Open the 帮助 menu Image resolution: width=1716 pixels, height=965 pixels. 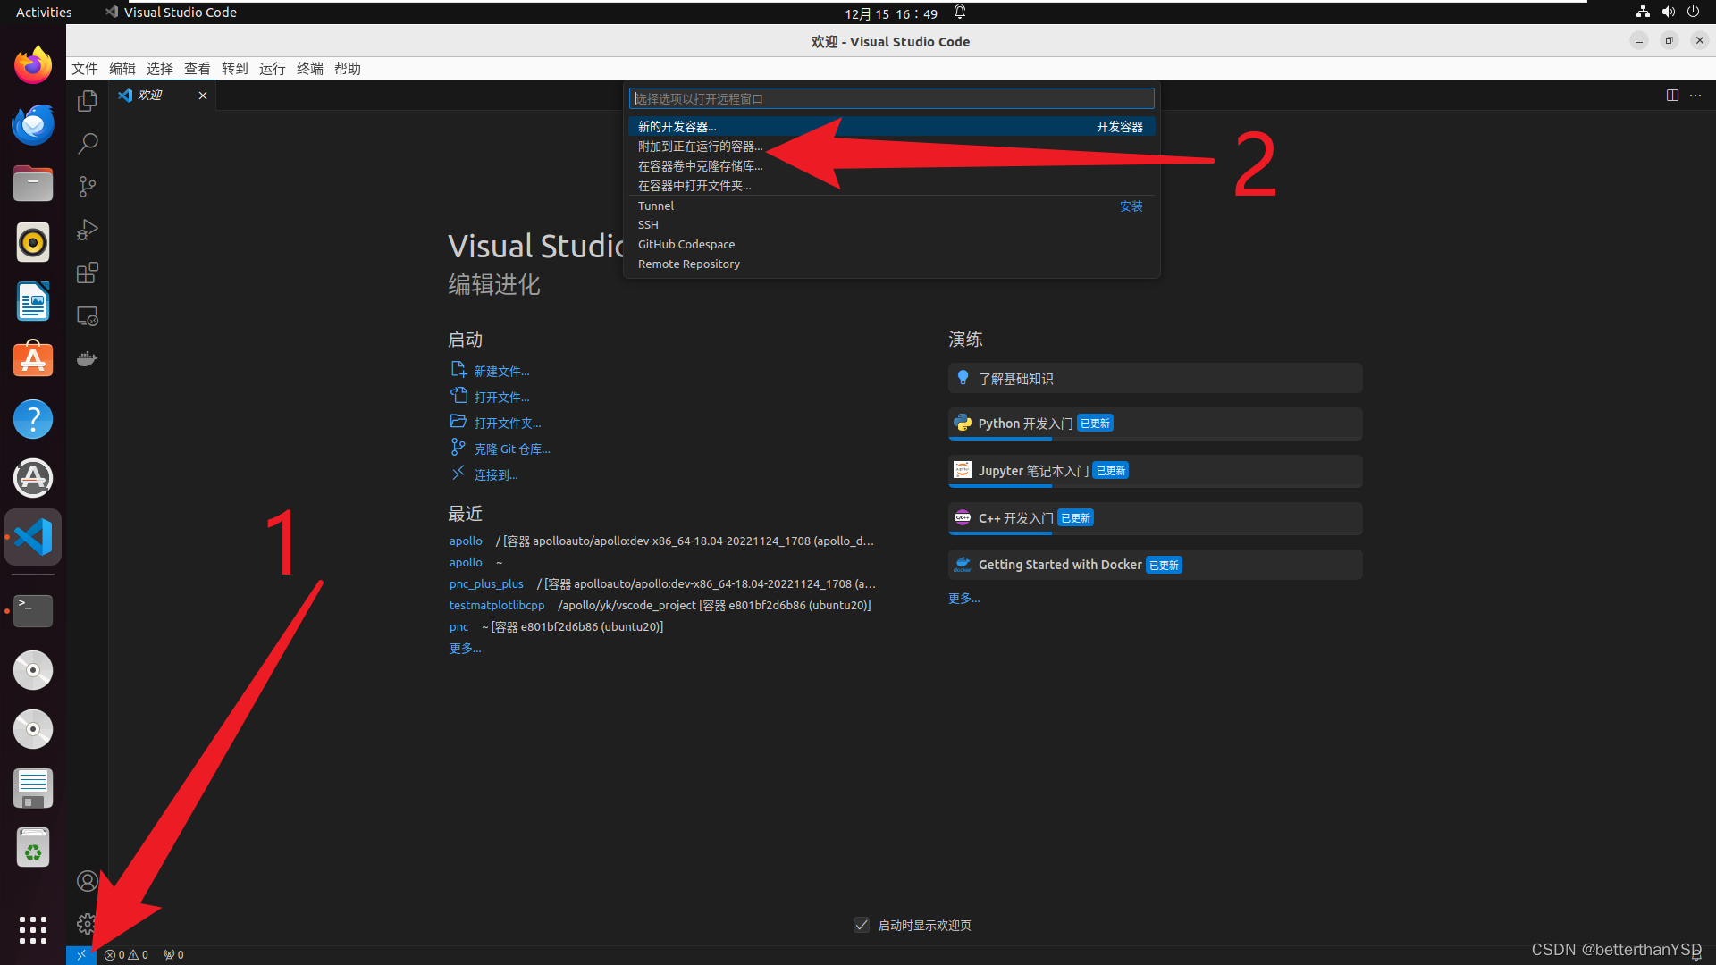[348, 69]
